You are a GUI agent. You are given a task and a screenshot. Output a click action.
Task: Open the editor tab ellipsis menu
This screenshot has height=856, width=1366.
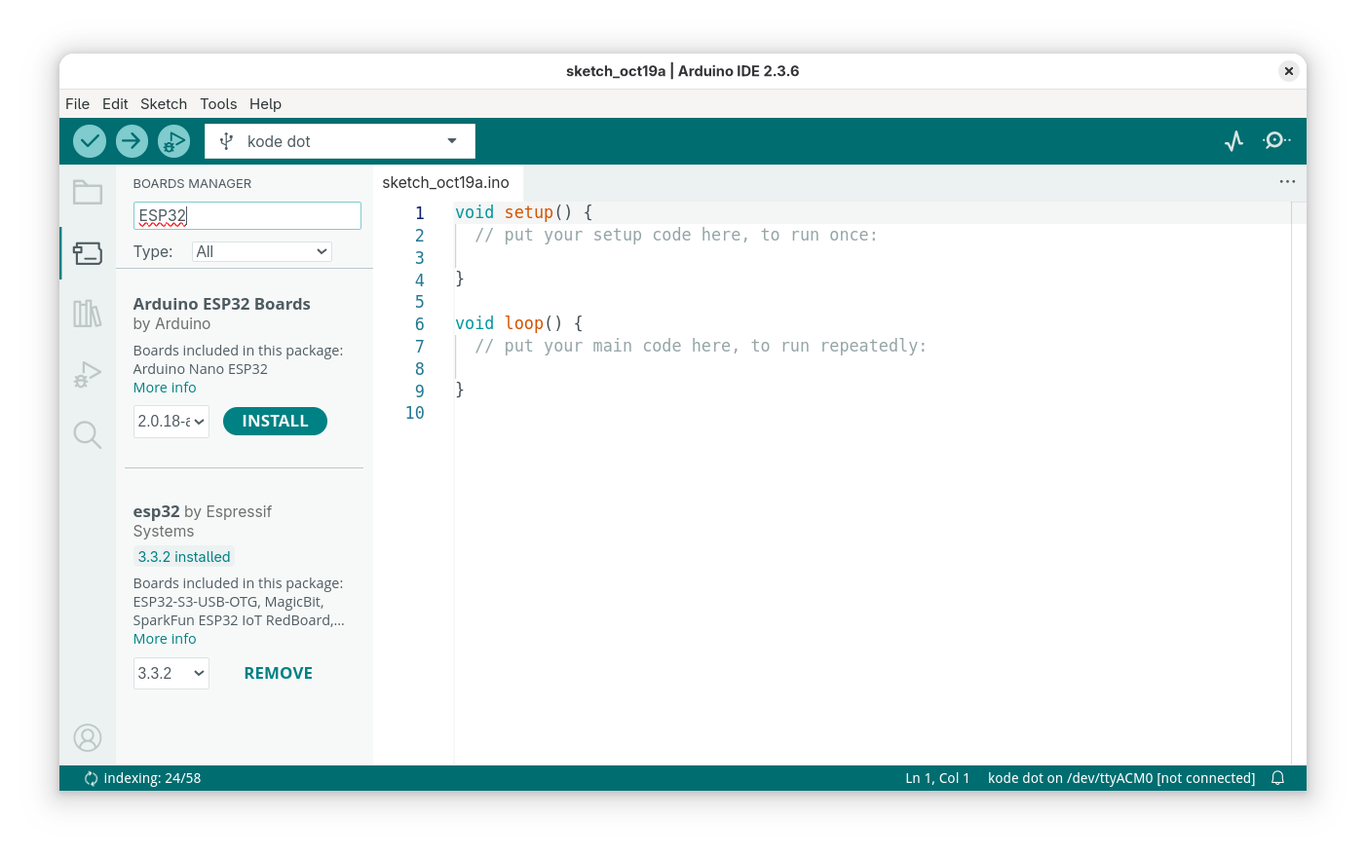[1287, 181]
